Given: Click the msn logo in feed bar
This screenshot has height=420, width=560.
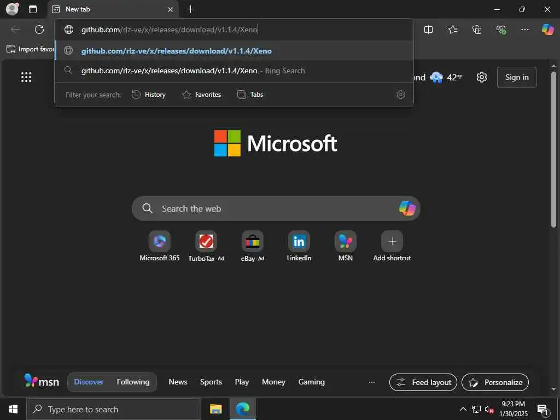Looking at the screenshot, I should [42, 381].
